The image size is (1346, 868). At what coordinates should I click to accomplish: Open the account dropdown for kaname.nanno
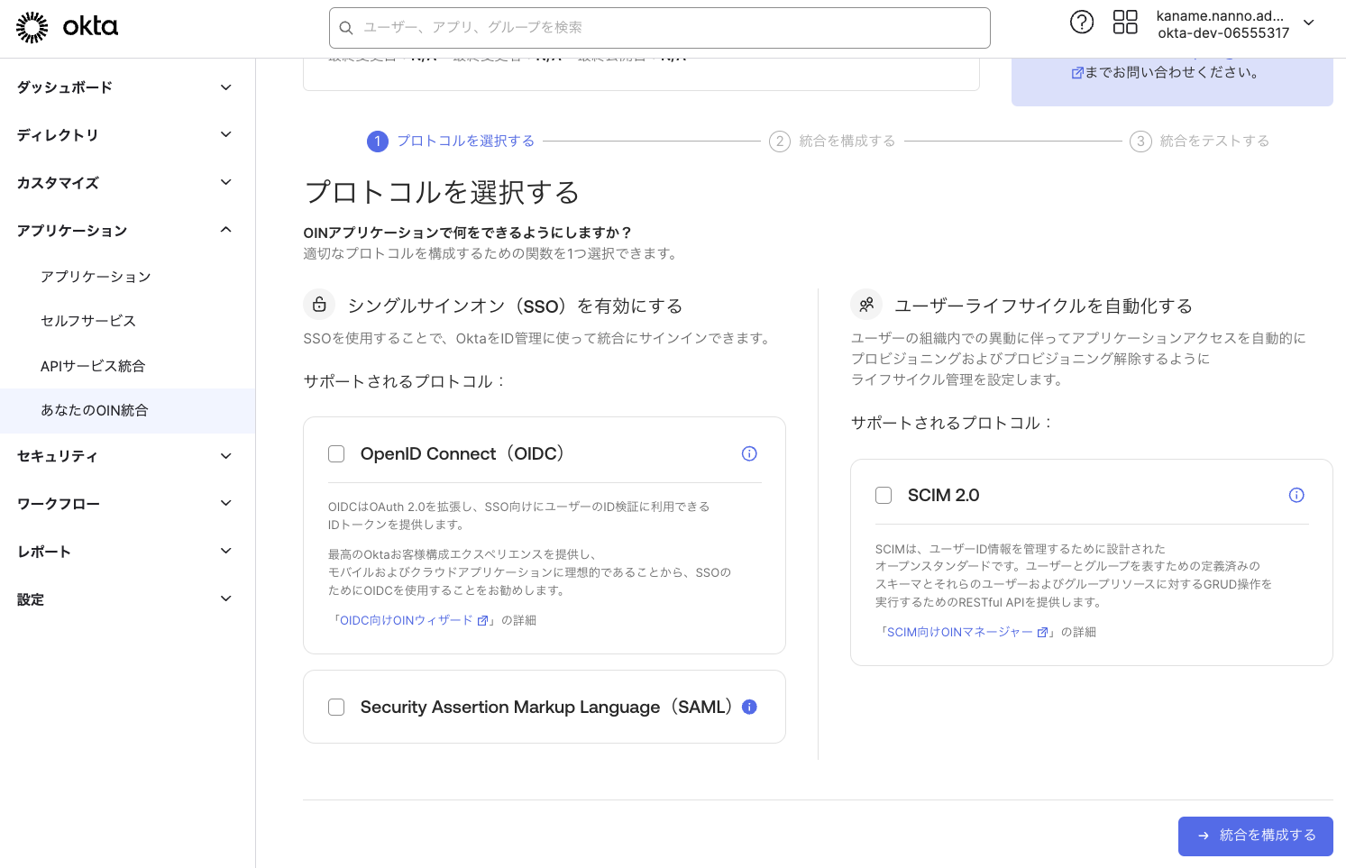[1308, 23]
